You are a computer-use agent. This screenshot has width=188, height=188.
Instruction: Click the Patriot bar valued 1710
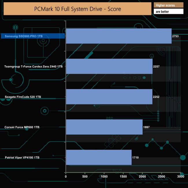tap(99, 157)
